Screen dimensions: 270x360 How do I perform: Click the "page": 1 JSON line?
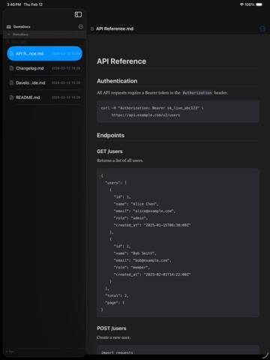coord(115,303)
